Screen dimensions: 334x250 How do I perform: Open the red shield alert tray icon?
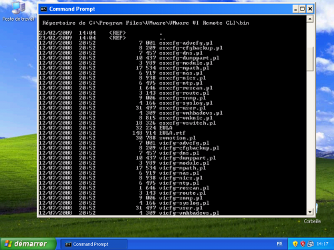coord(303,244)
